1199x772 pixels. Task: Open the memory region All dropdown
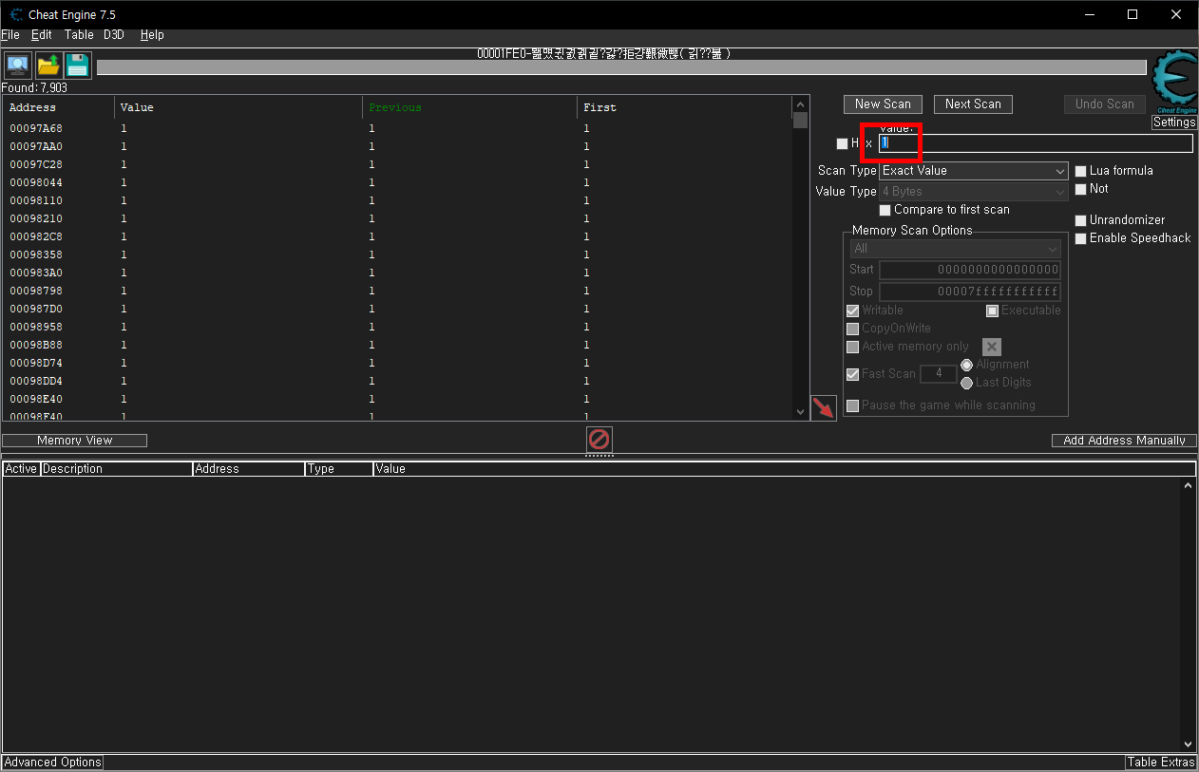click(x=956, y=249)
